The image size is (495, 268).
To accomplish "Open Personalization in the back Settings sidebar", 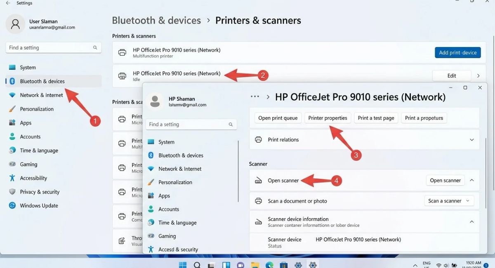I will pos(37,109).
